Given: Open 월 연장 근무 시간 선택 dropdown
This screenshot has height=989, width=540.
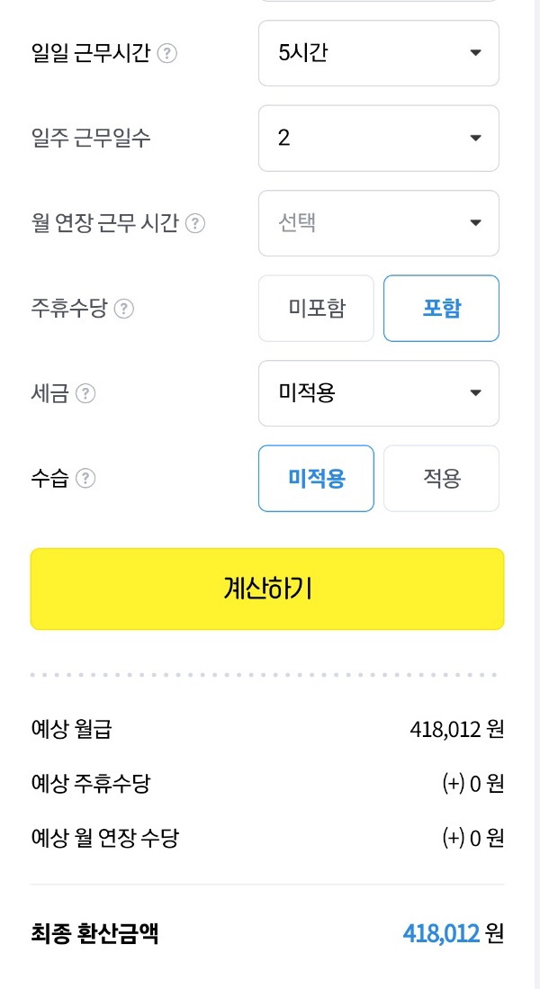Looking at the screenshot, I should pos(379,223).
